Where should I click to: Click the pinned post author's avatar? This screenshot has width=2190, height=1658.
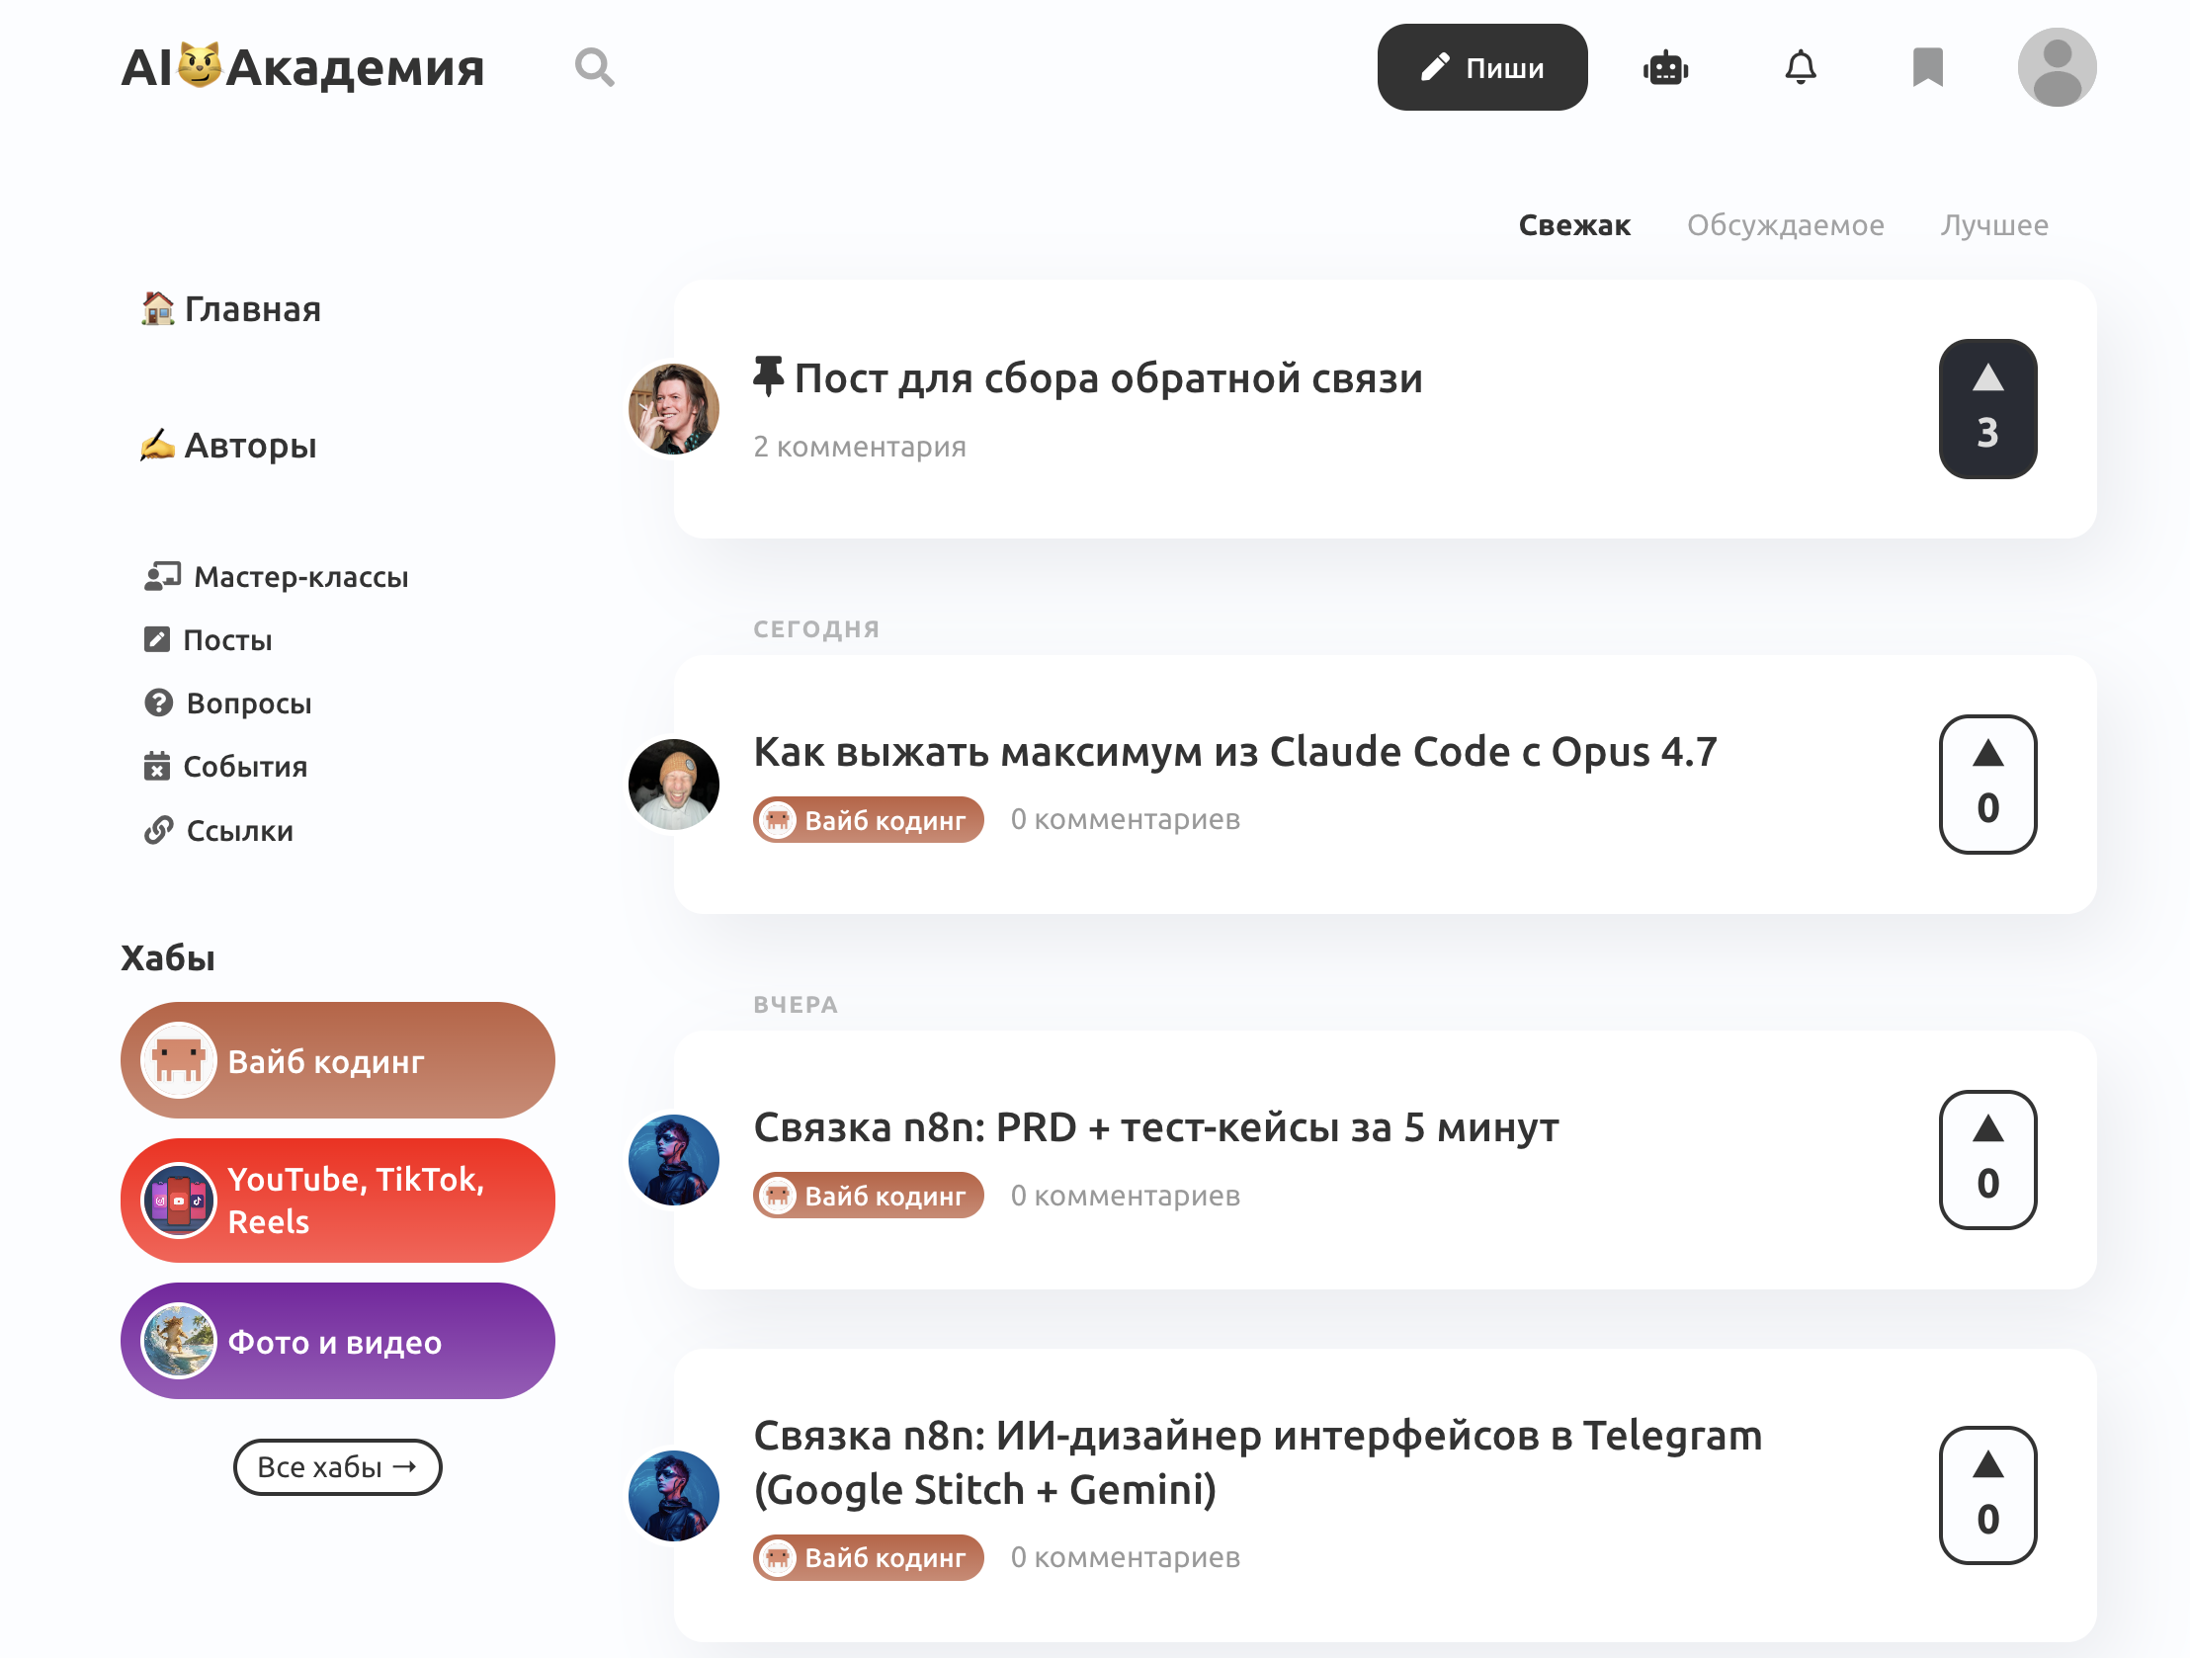tap(674, 409)
